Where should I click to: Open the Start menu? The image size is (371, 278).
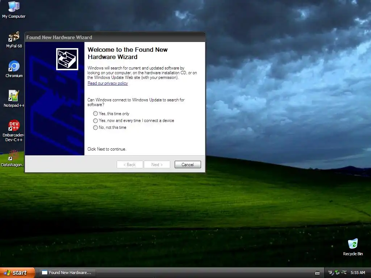[x=17, y=273]
